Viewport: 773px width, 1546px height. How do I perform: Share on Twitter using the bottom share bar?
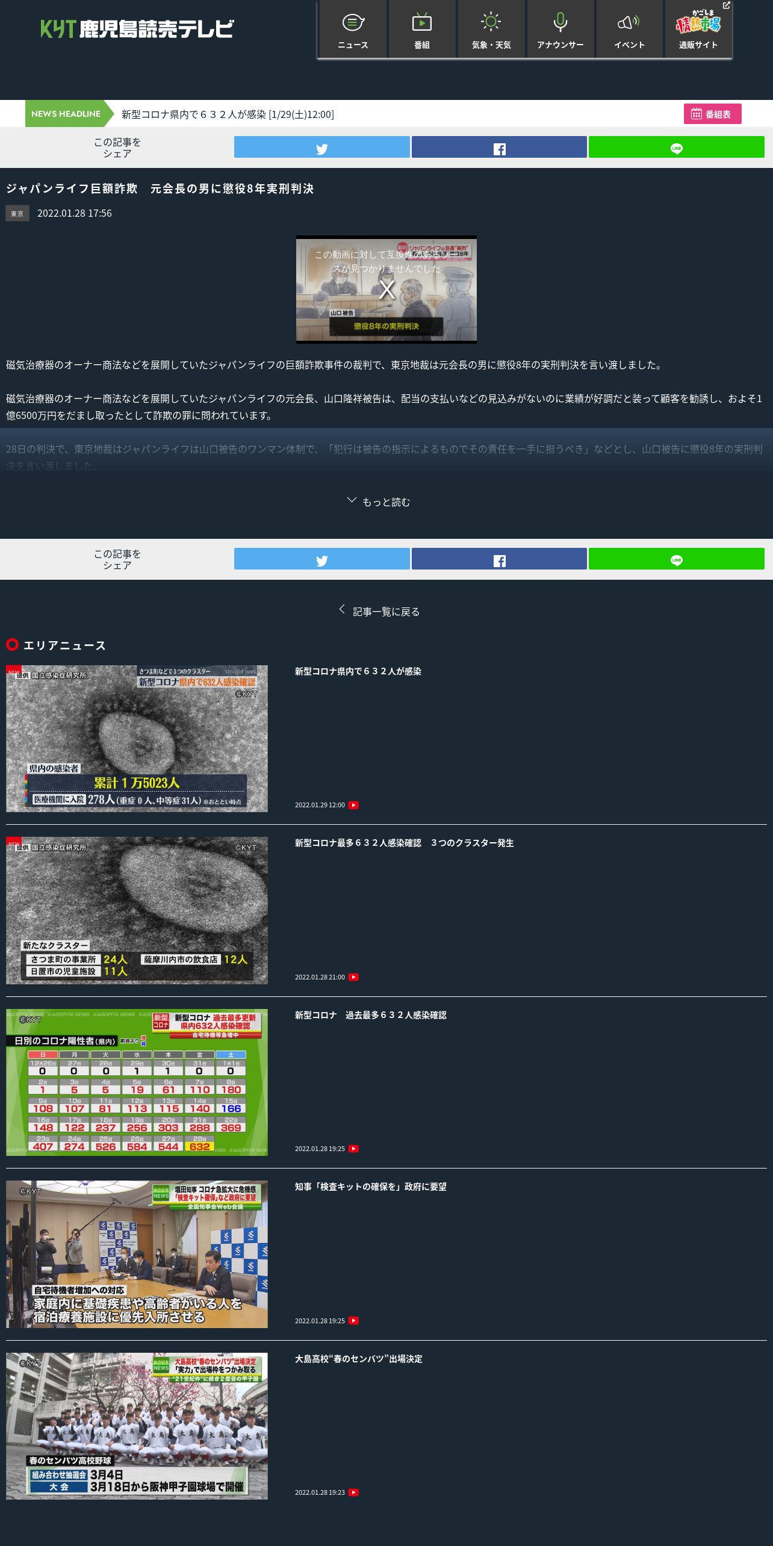click(x=322, y=559)
